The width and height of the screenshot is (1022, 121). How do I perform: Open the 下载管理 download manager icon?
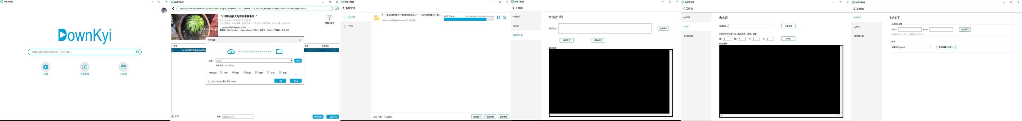(x=84, y=67)
